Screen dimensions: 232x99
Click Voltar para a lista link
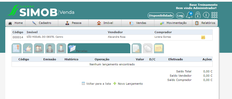pyautogui.click(x=96, y=84)
